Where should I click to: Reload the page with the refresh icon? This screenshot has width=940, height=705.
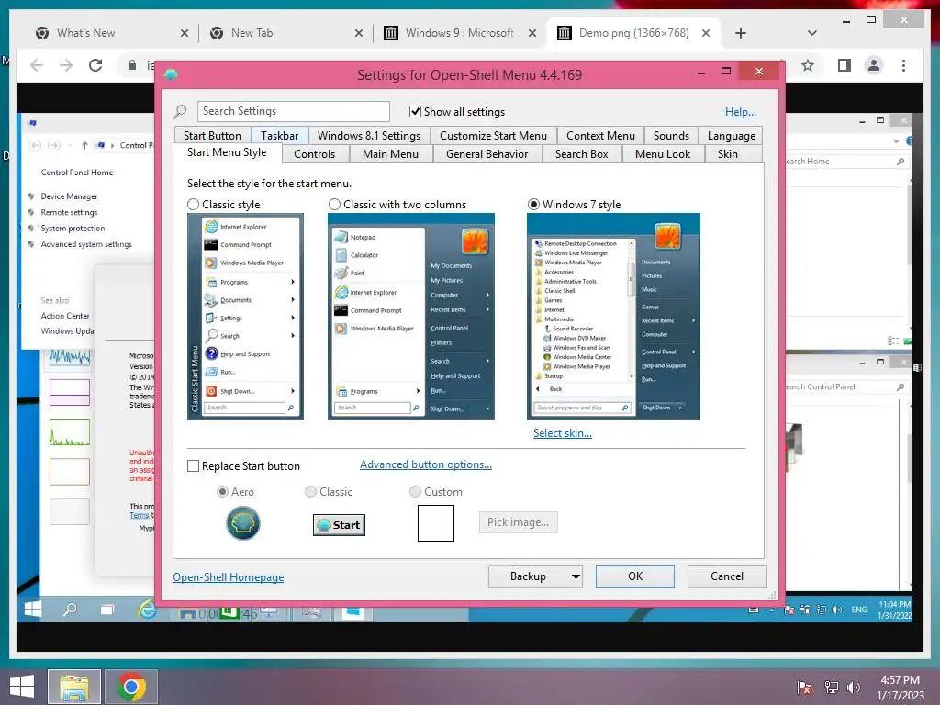(95, 65)
